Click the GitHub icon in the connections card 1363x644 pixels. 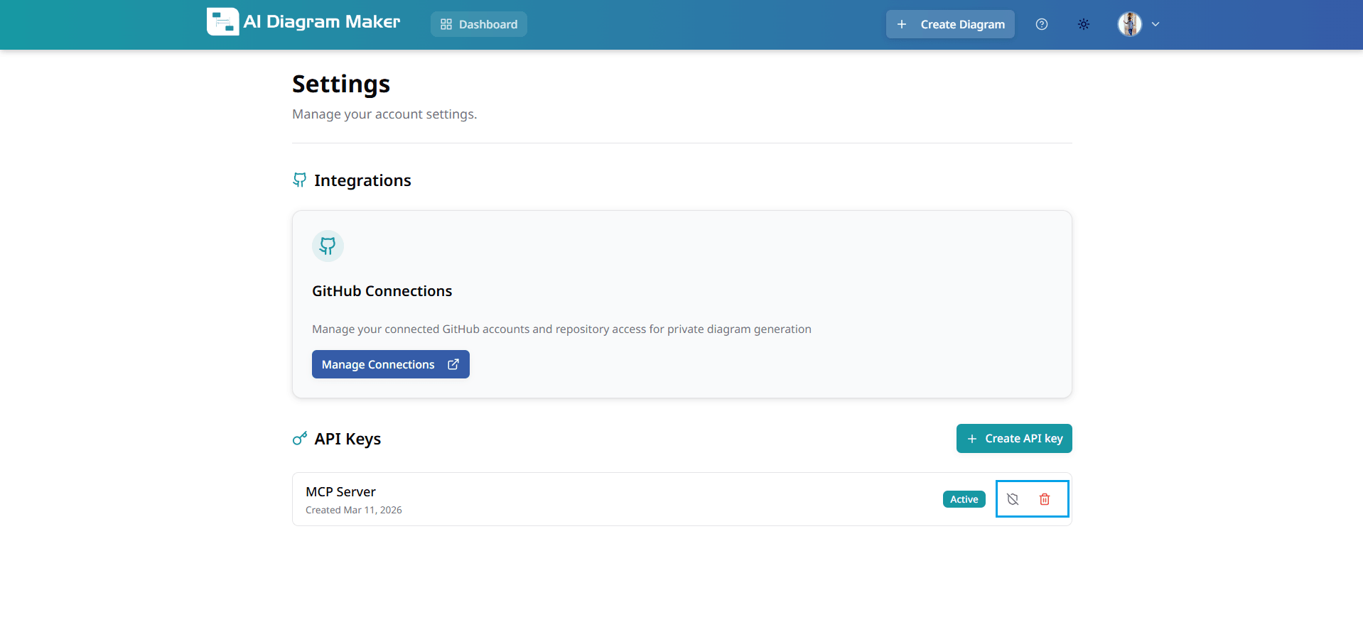(x=328, y=246)
